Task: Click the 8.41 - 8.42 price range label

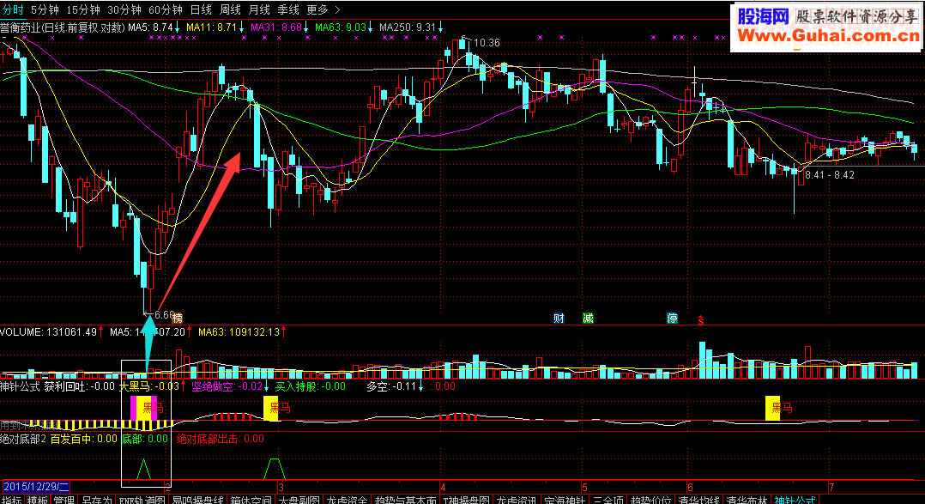Action: (x=830, y=174)
